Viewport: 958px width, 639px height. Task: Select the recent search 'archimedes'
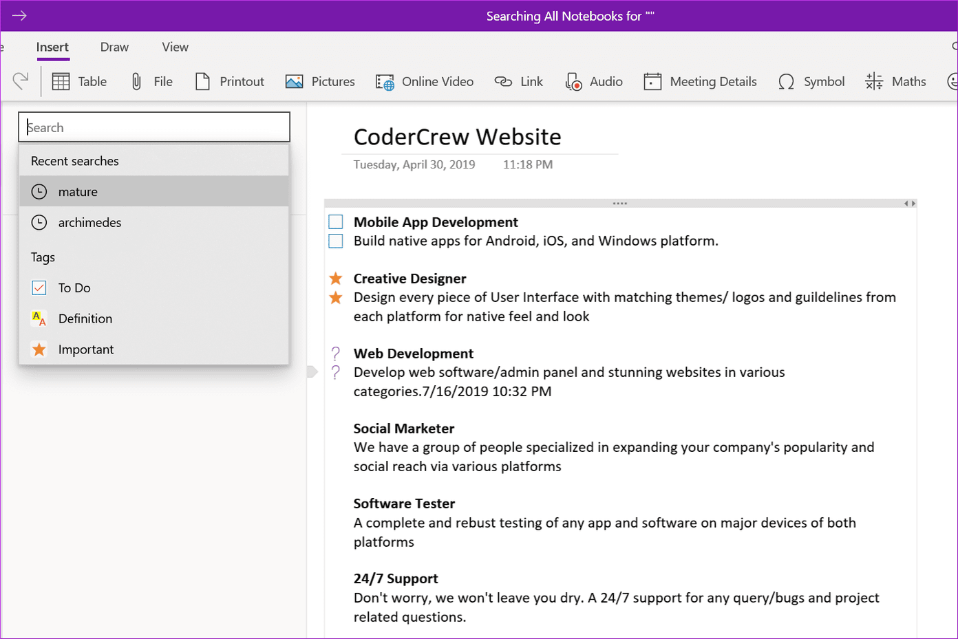coord(154,222)
